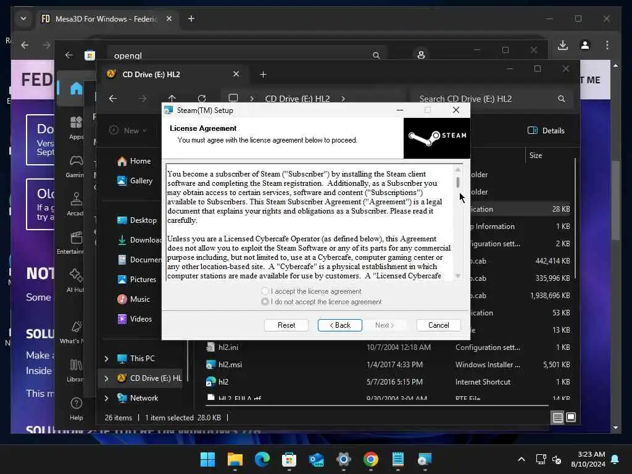This screenshot has height=474, width=632.
Task: Close the CD Drive (E:) HL2 Explorer tab
Action: 236,74
